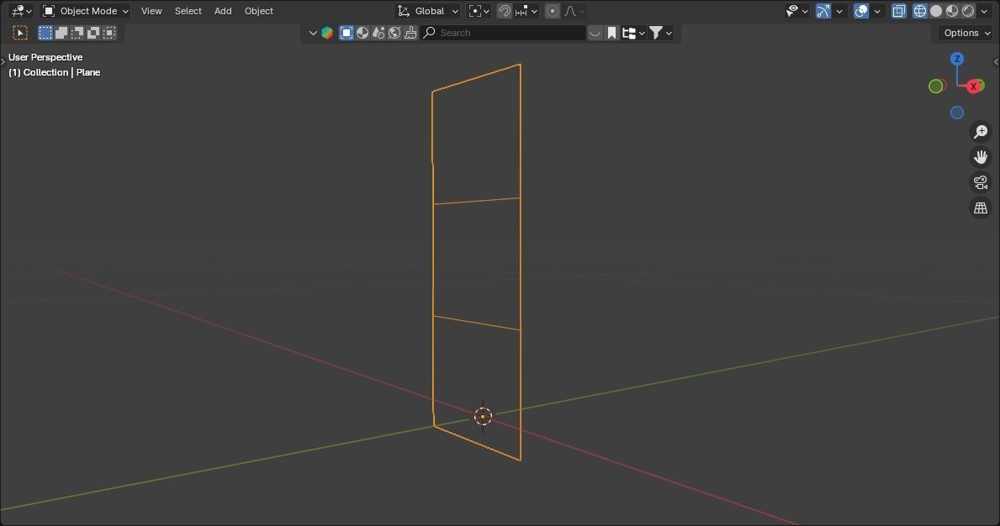
Task: Open the selectability and visibility dropdown
Action: tap(796, 11)
